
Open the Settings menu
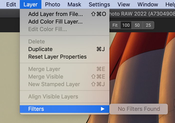[x=99, y=4]
